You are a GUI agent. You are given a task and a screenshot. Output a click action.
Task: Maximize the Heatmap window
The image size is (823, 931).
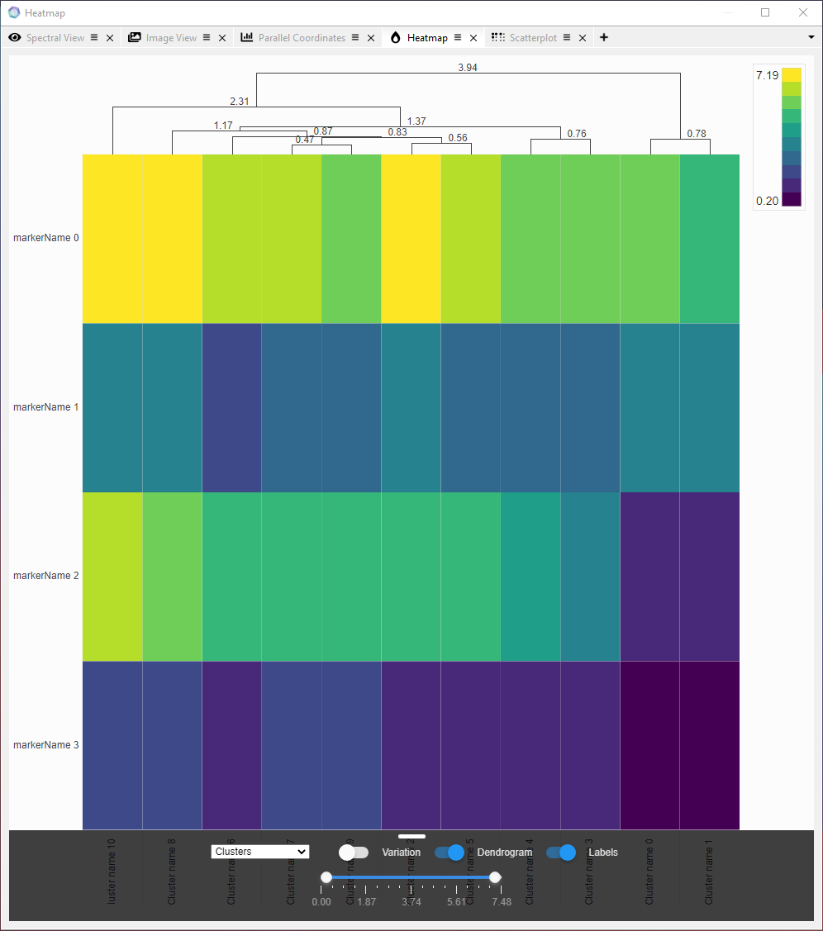point(765,12)
